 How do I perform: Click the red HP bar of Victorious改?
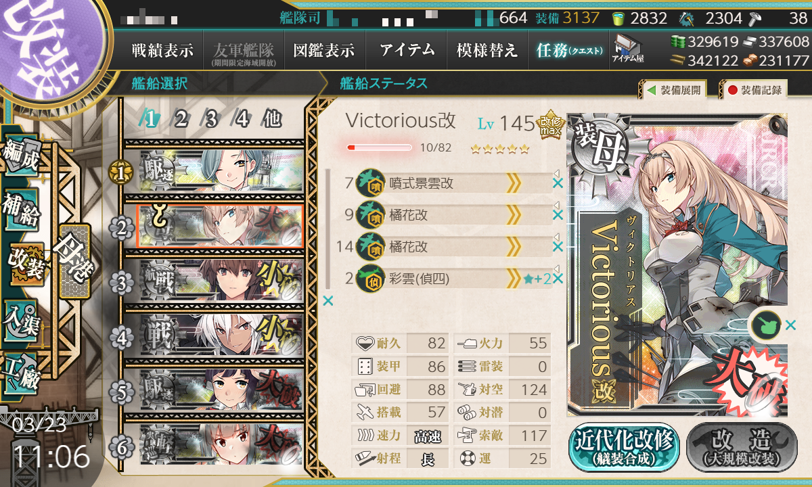click(x=379, y=147)
